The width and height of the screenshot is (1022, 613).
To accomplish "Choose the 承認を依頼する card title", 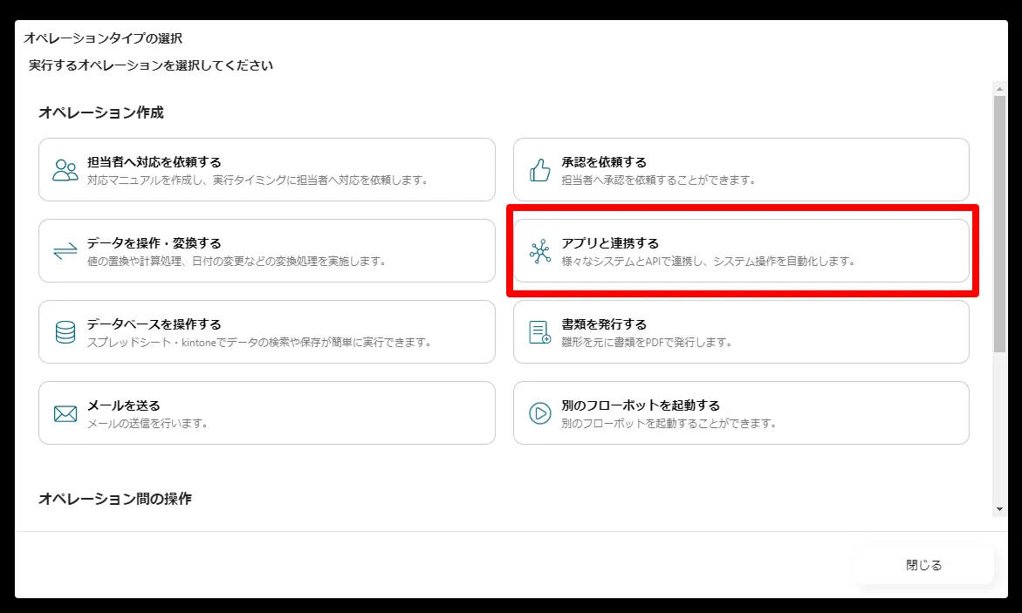I will click(x=604, y=162).
